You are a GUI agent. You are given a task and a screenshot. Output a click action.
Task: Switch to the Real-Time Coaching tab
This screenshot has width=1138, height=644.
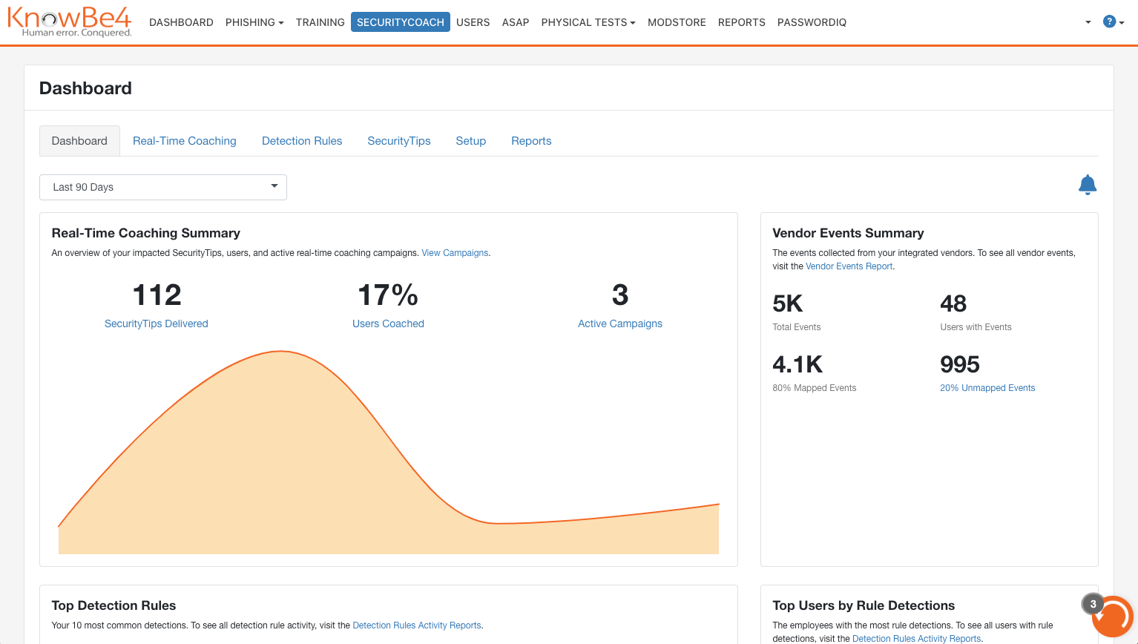point(184,141)
